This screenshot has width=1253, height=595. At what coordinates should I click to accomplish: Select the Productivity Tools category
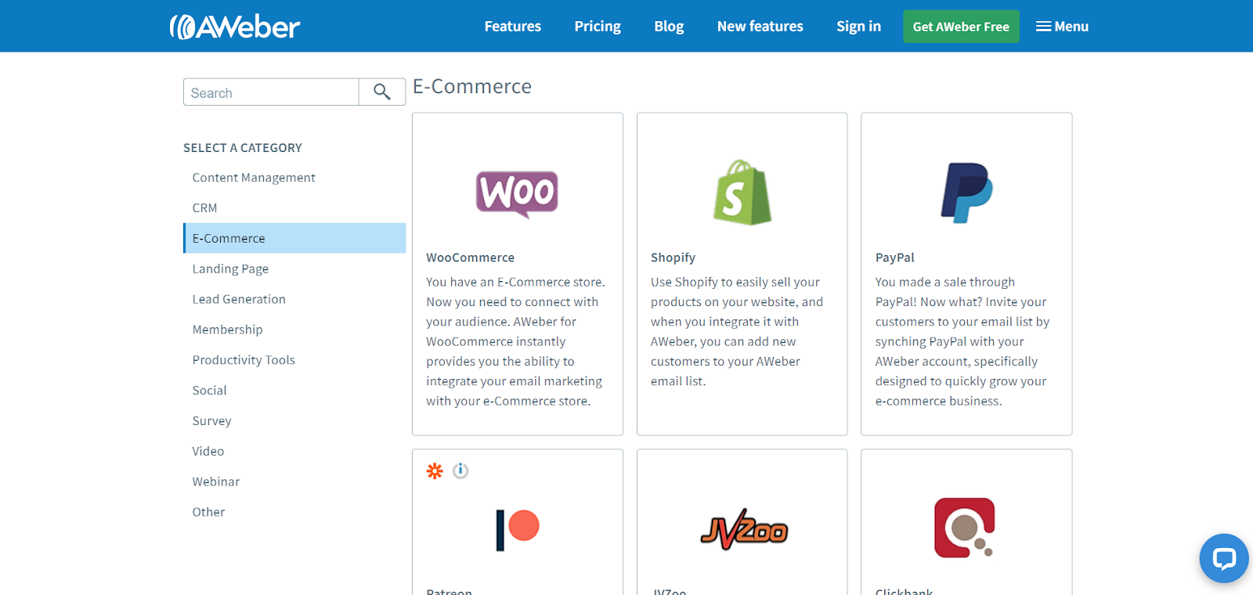(244, 360)
